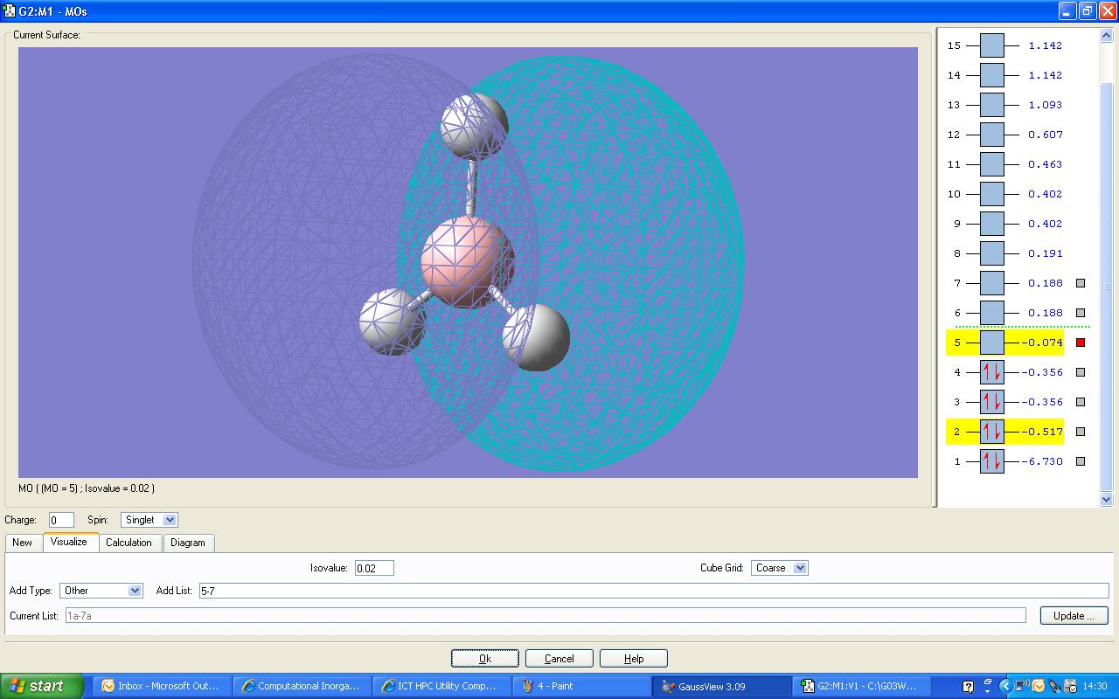Image resolution: width=1119 pixels, height=699 pixels.
Task: Click the orbital 1 electron-pair box
Action: click(991, 461)
